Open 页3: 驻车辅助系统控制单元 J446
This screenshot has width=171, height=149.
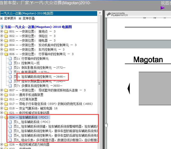click(39, 77)
